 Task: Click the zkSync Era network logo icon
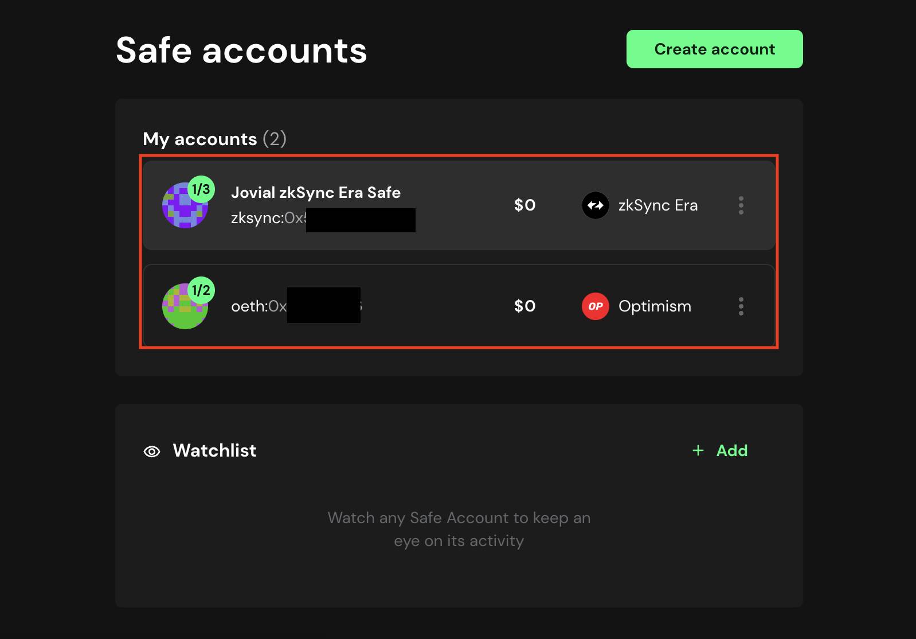click(x=596, y=205)
